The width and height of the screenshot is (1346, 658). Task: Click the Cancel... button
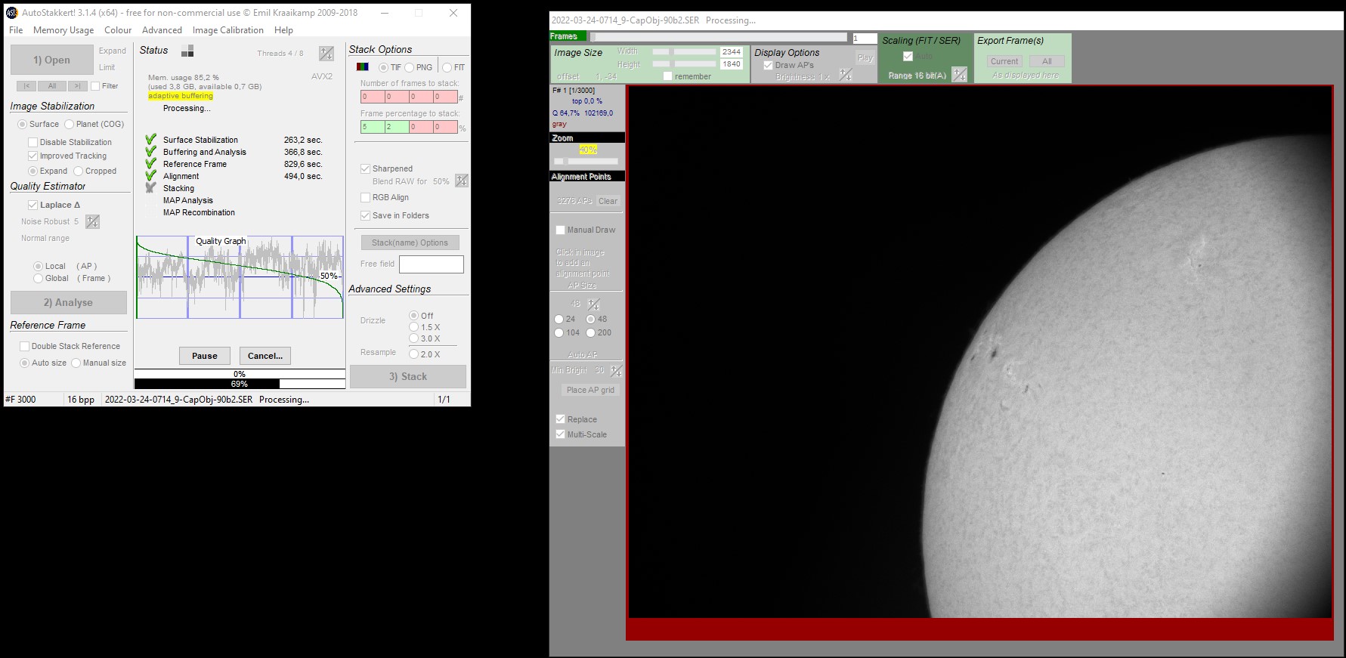point(265,356)
